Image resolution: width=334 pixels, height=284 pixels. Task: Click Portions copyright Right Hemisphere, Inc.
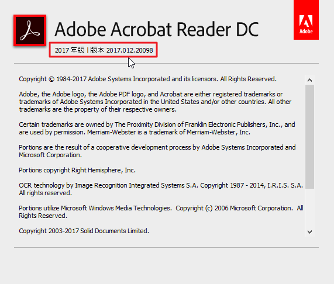pyautogui.click(x=77, y=170)
